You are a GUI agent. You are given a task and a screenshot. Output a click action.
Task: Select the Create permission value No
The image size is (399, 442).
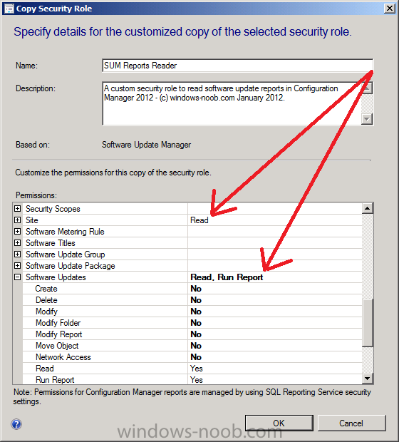[x=196, y=289]
